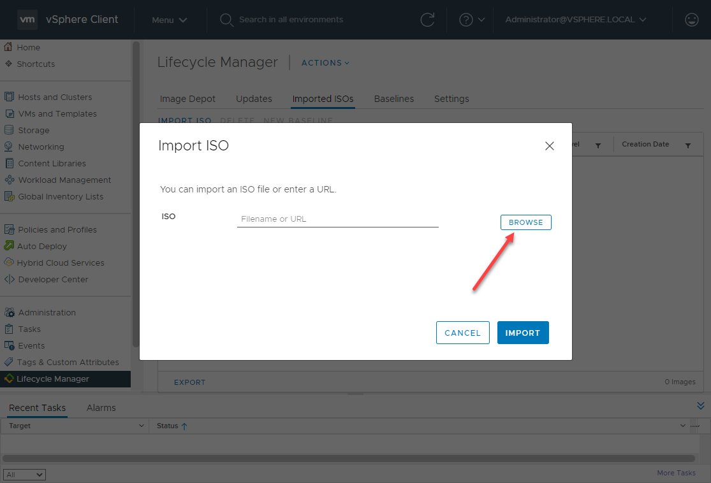Click the EXPORT link
Image resolution: width=711 pixels, height=483 pixels.
click(189, 382)
